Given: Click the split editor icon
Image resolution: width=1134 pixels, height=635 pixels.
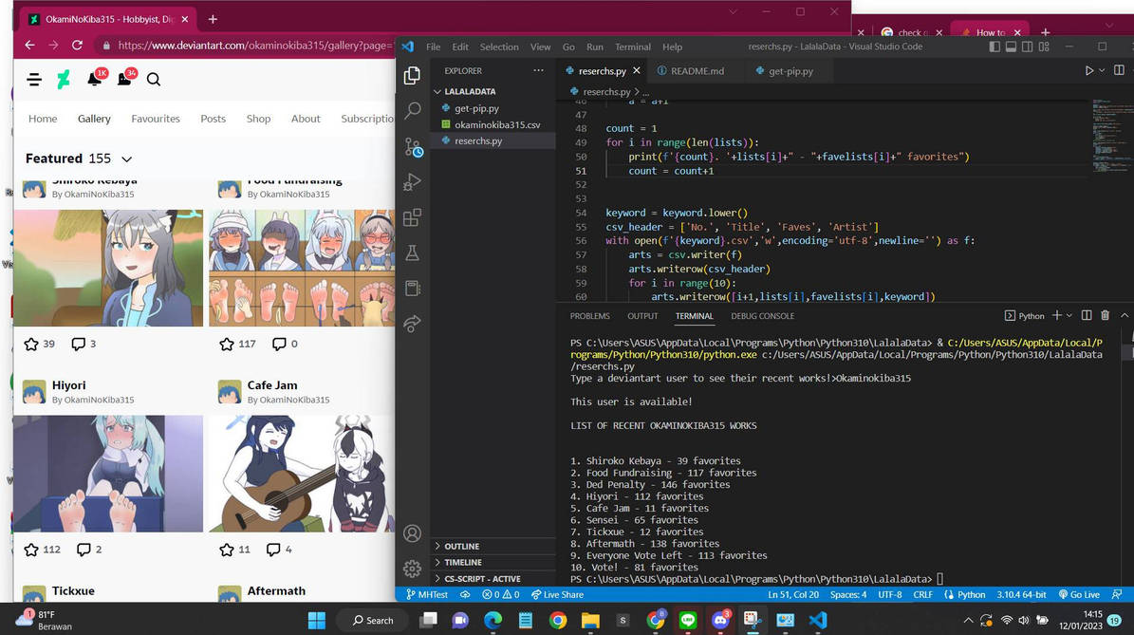Looking at the screenshot, I should click(x=1119, y=71).
